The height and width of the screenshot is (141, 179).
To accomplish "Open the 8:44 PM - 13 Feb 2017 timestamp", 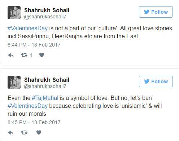I will pyautogui.click(x=34, y=45).
